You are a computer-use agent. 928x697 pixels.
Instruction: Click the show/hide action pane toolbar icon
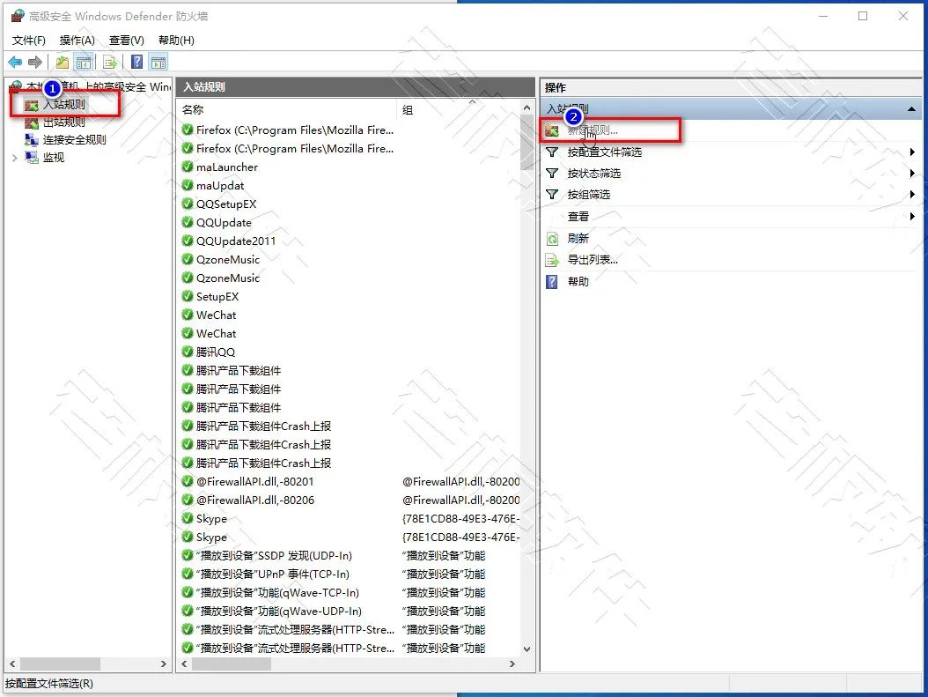157,62
